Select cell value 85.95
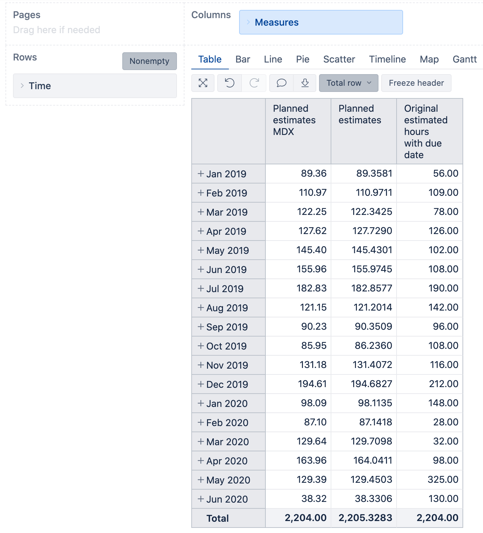Image resolution: width=483 pixels, height=533 pixels. coord(314,345)
